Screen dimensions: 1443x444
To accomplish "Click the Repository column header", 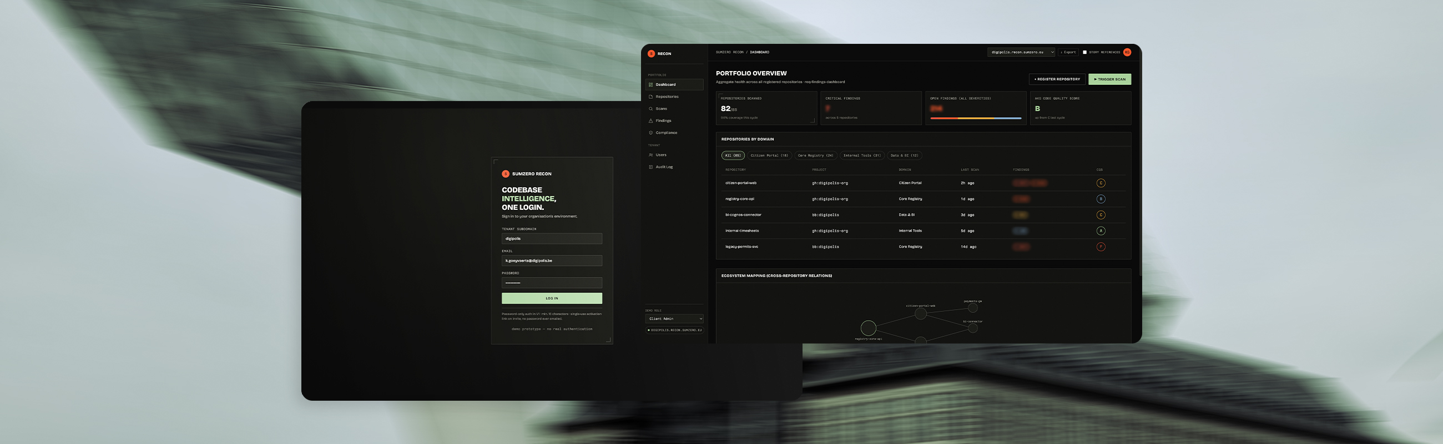I will pos(735,170).
